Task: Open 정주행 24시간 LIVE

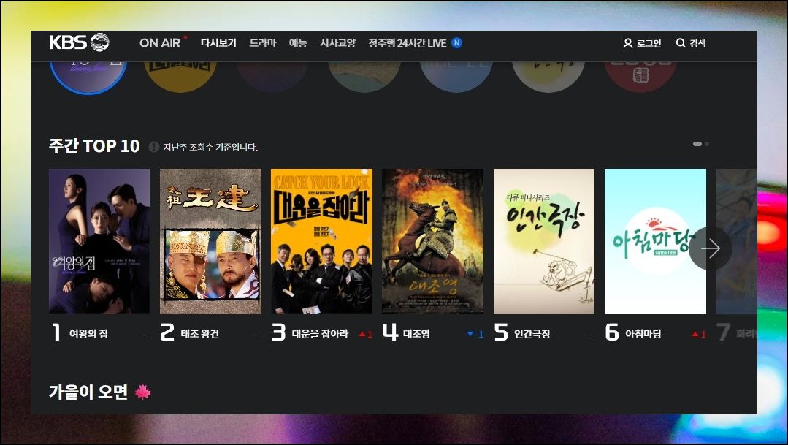Action: pos(407,42)
